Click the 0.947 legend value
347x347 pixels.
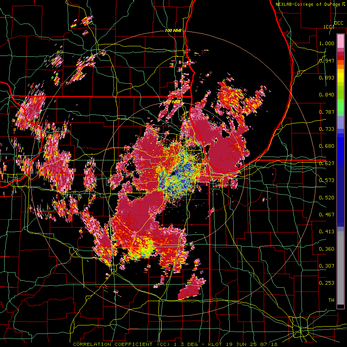pyautogui.click(x=327, y=61)
